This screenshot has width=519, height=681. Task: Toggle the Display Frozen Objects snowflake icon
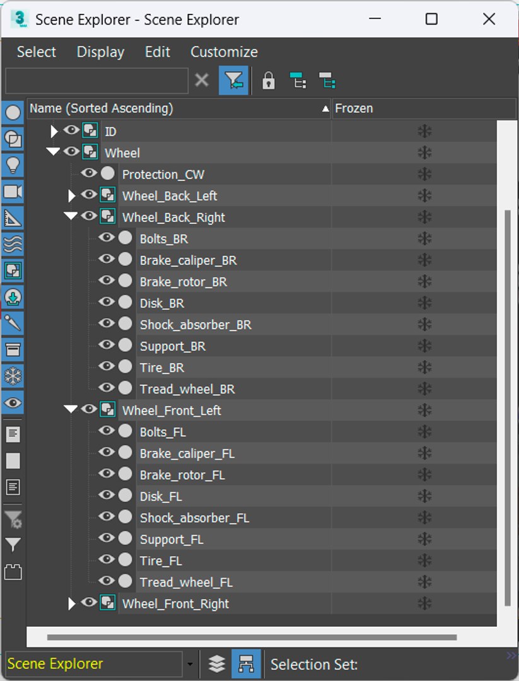point(13,376)
